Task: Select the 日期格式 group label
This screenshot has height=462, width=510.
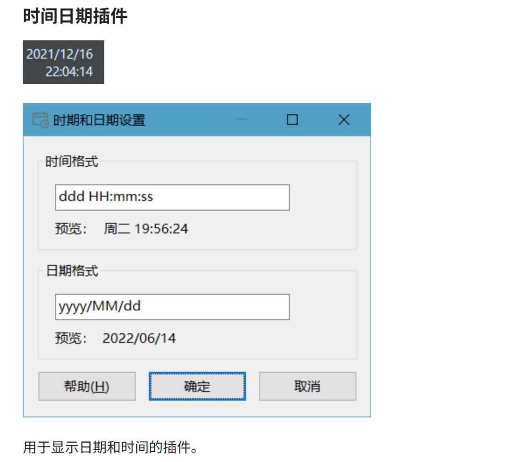Action: (72, 271)
